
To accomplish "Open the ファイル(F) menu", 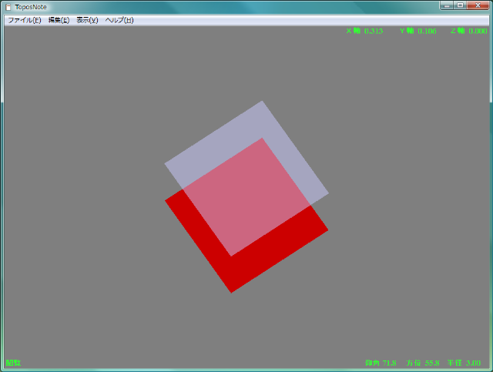I will [24, 20].
